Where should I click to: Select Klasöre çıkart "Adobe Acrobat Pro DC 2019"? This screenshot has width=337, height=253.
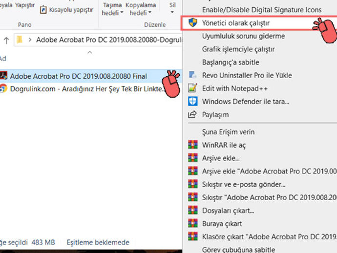tap(270, 237)
